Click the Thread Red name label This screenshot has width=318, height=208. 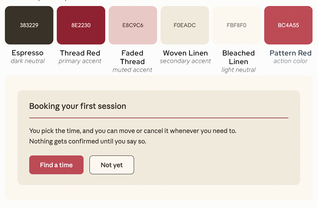tap(80, 53)
